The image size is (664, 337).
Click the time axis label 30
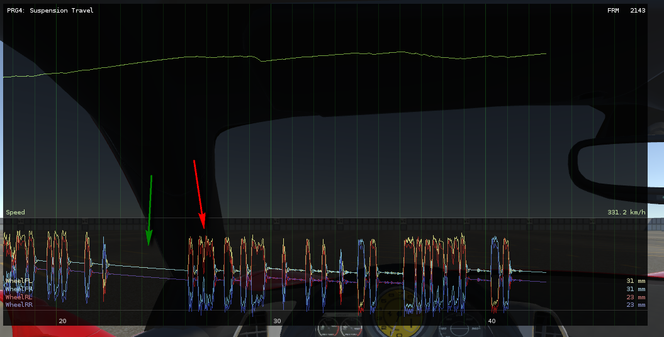tap(277, 321)
